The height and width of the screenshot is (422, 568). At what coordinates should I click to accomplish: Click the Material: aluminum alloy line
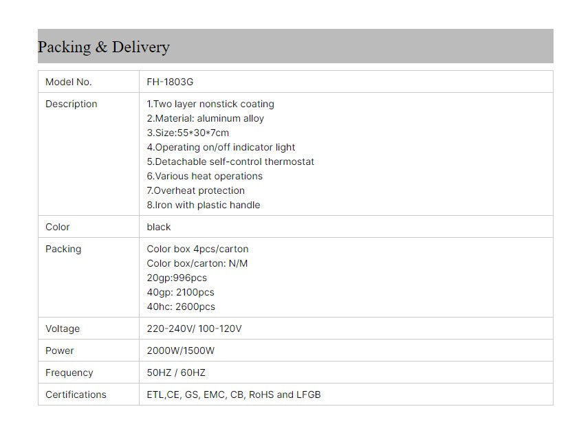(206, 118)
